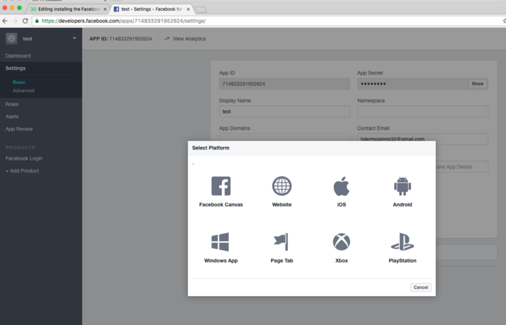Pick the iOS Apple logo icon
Image resolution: width=506 pixels, height=325 pixels.
click(342, 186)
